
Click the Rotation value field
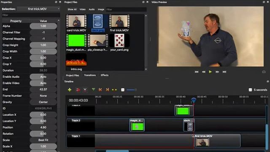click(x=43, y=133)
